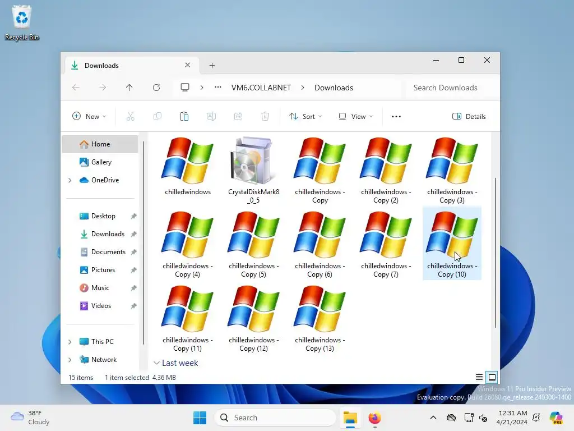Click VM6.COLLABNET in the address bar
The height and width of the screenshot is (431, 574).
[x=261, y=88]
